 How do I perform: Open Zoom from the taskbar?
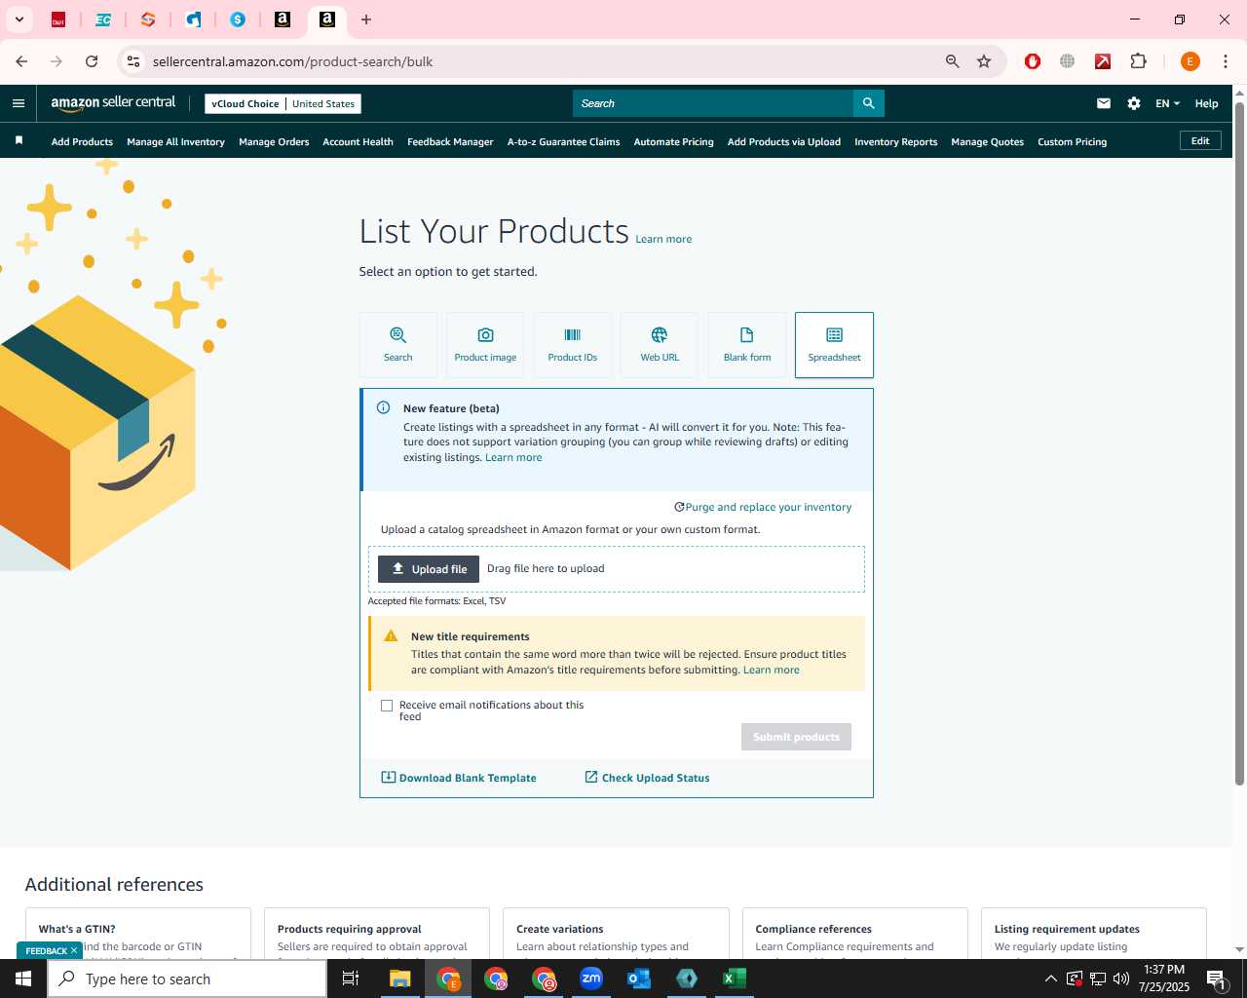click(x=591, y=979)
